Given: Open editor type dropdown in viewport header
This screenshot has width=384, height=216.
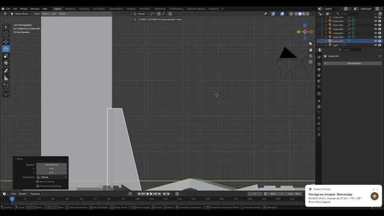Looking at the screenshot, I should click(5, 14).
